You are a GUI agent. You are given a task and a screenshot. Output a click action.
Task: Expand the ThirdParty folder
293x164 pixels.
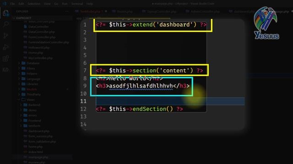point(33,94)
